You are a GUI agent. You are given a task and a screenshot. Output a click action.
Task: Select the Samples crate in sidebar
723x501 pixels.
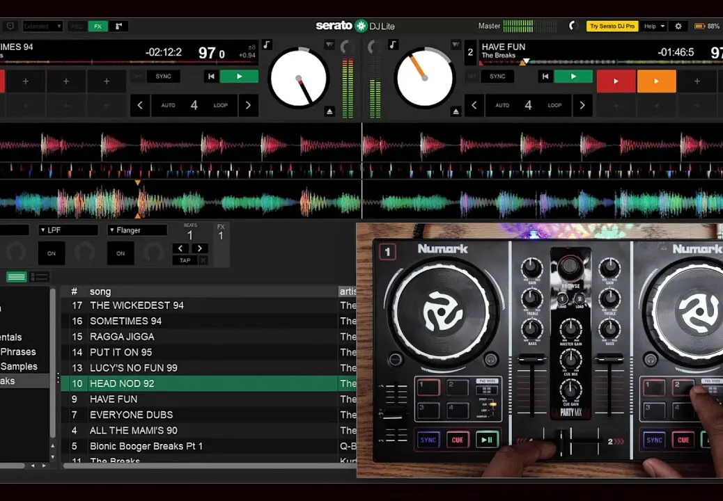coord(19,366)
